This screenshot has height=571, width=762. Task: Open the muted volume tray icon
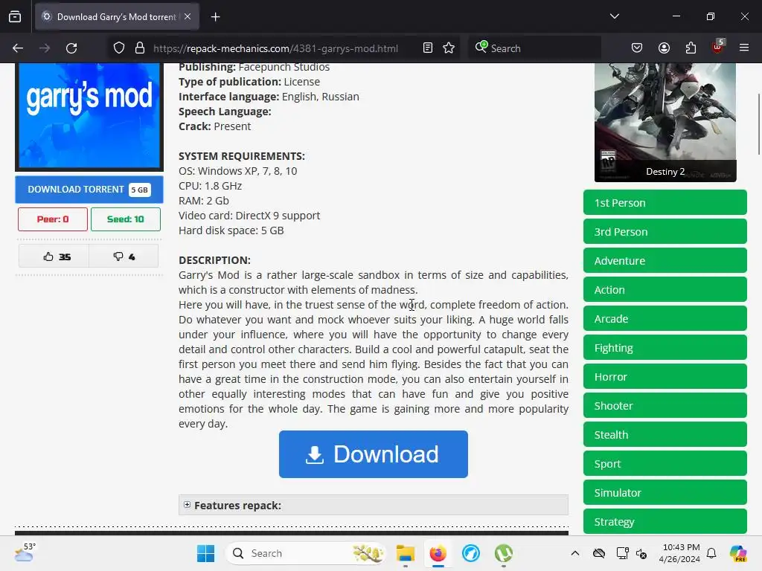click(641, 553)
